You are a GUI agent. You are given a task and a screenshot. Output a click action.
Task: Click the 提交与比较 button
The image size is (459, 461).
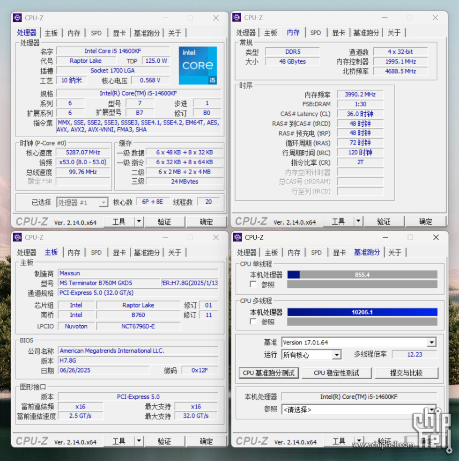[407, 373]
